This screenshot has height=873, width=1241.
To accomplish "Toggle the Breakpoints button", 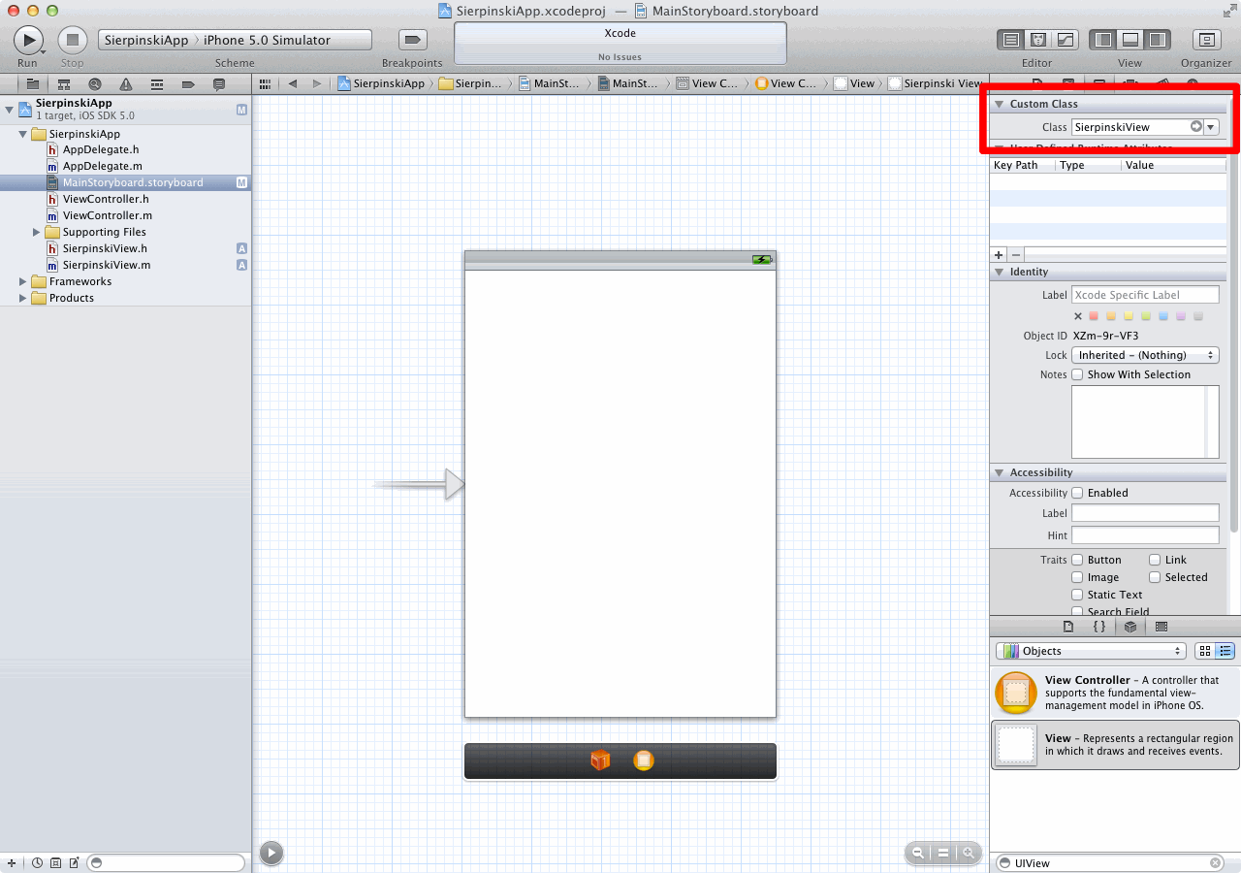I will click(413, 40).
